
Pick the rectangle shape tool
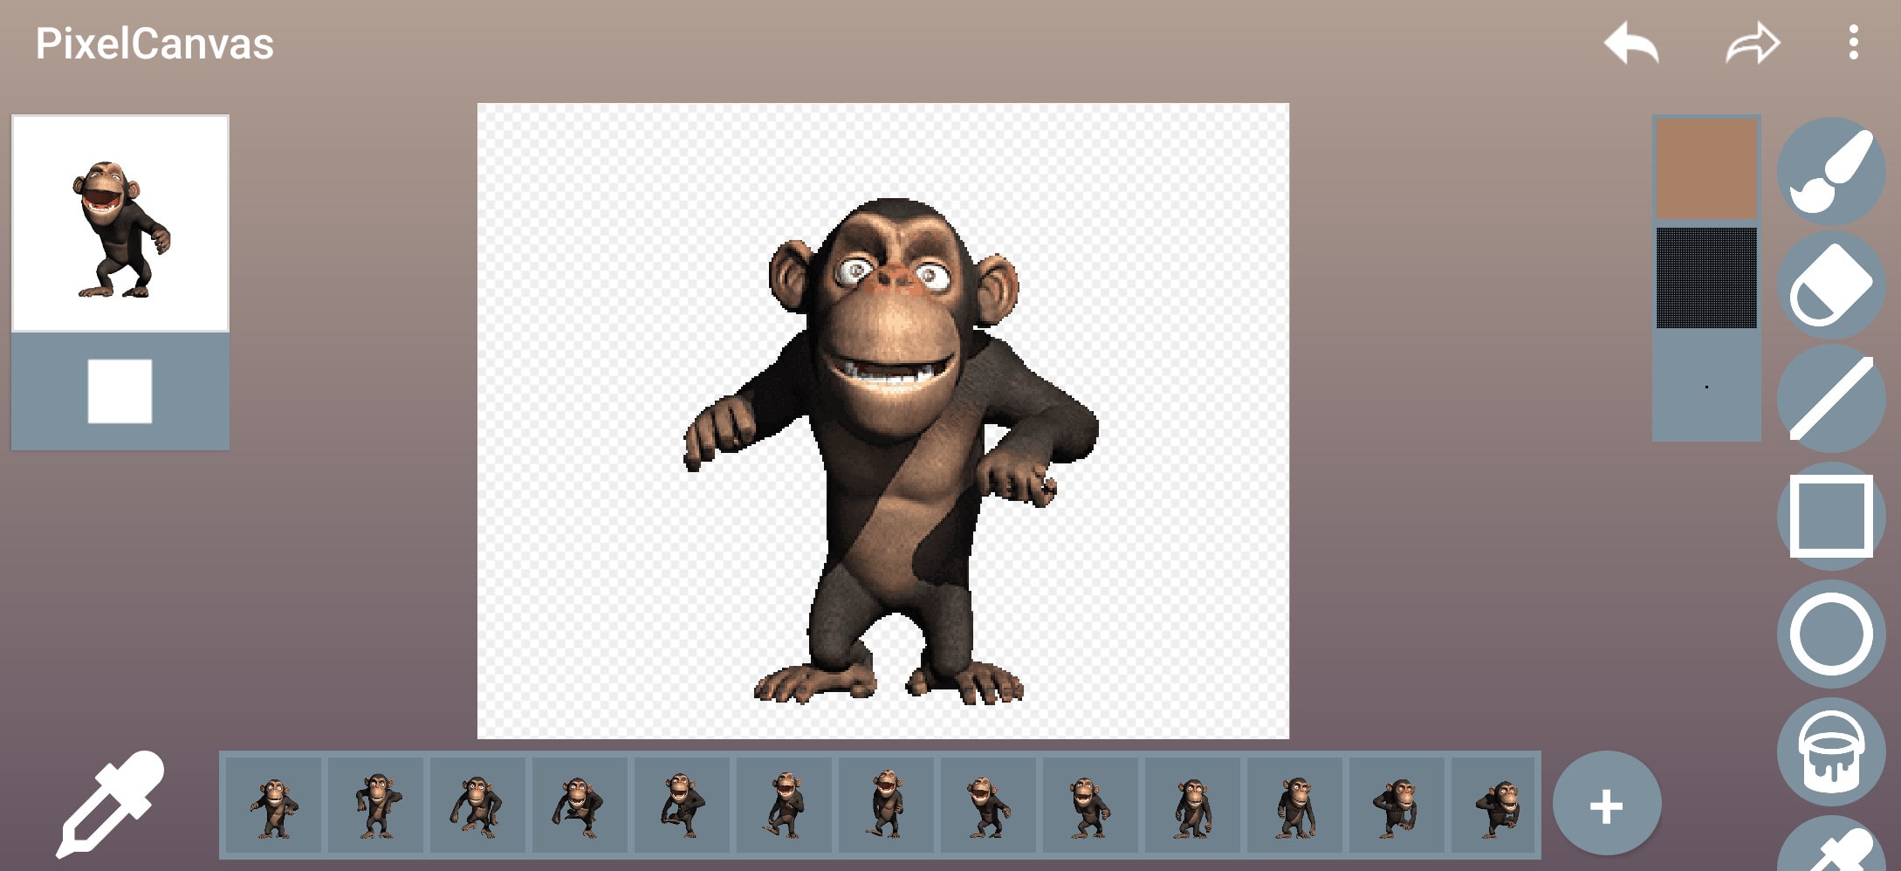[x=1830, y=516]
